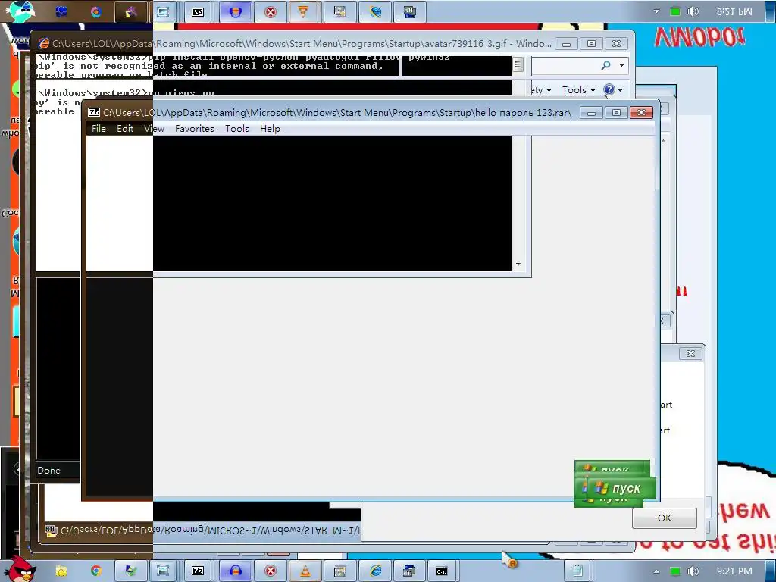Click the red X icon in bottom taskbar
This screenshot has width=776, height=582.
(271, 571)
